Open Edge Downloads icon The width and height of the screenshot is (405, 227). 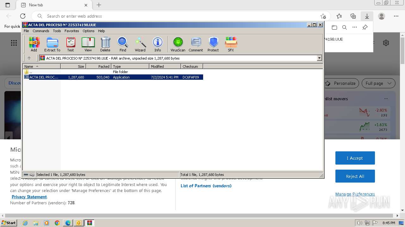coord(367,16)
